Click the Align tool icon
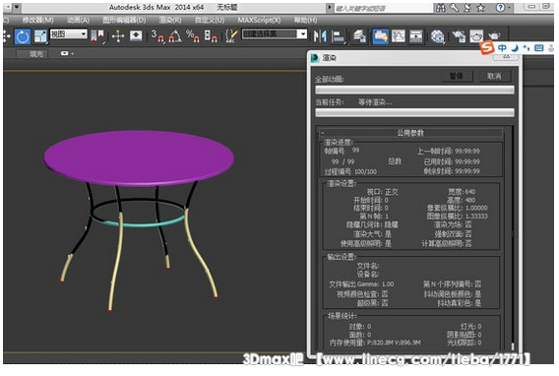 (x=338, y=36)
